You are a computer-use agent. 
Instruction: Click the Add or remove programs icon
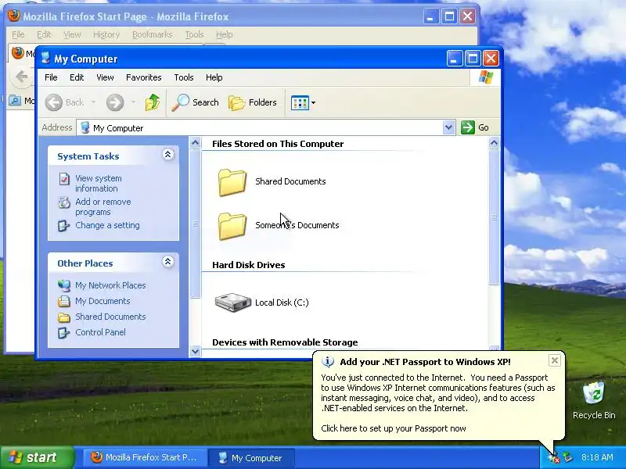[x=64, y=202]
